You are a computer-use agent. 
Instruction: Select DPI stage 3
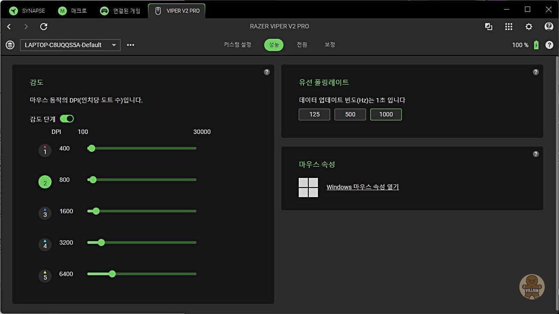pos(45,213)
